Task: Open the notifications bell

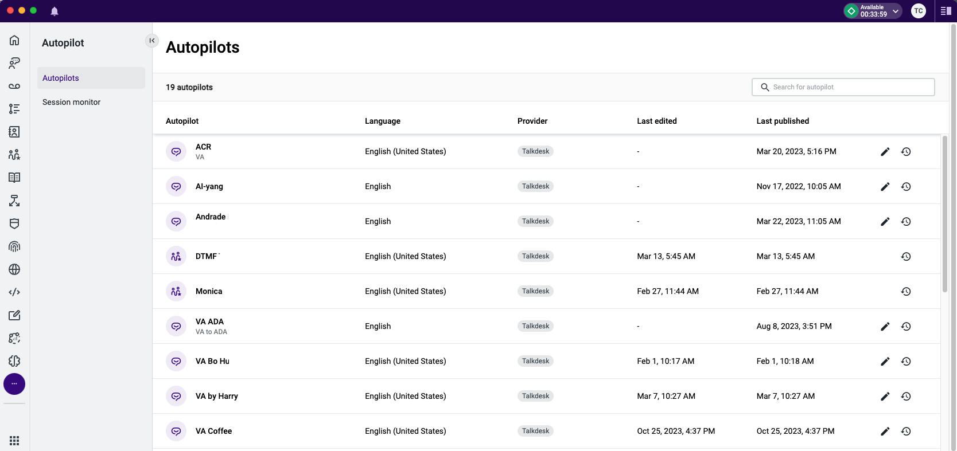Action: pyautogui.click(x=55, y=11)
